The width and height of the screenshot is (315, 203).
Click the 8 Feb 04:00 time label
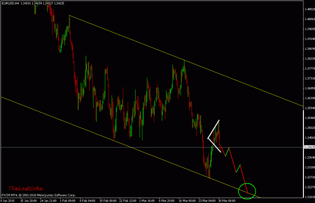click(87, 201)
